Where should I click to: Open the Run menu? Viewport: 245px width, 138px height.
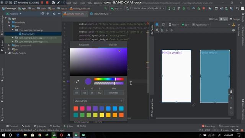(x=75, y=3)
